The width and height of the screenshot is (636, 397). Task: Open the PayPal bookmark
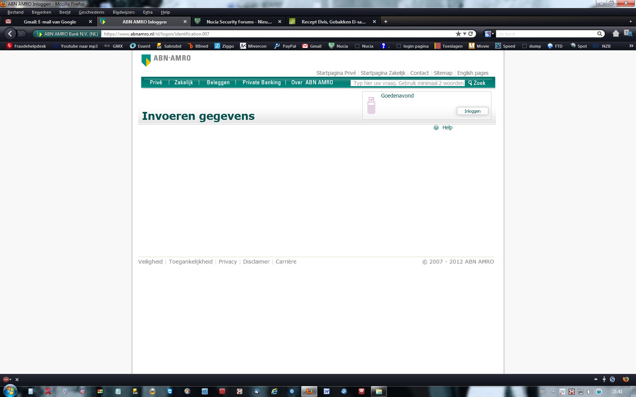tap(285, 46)
